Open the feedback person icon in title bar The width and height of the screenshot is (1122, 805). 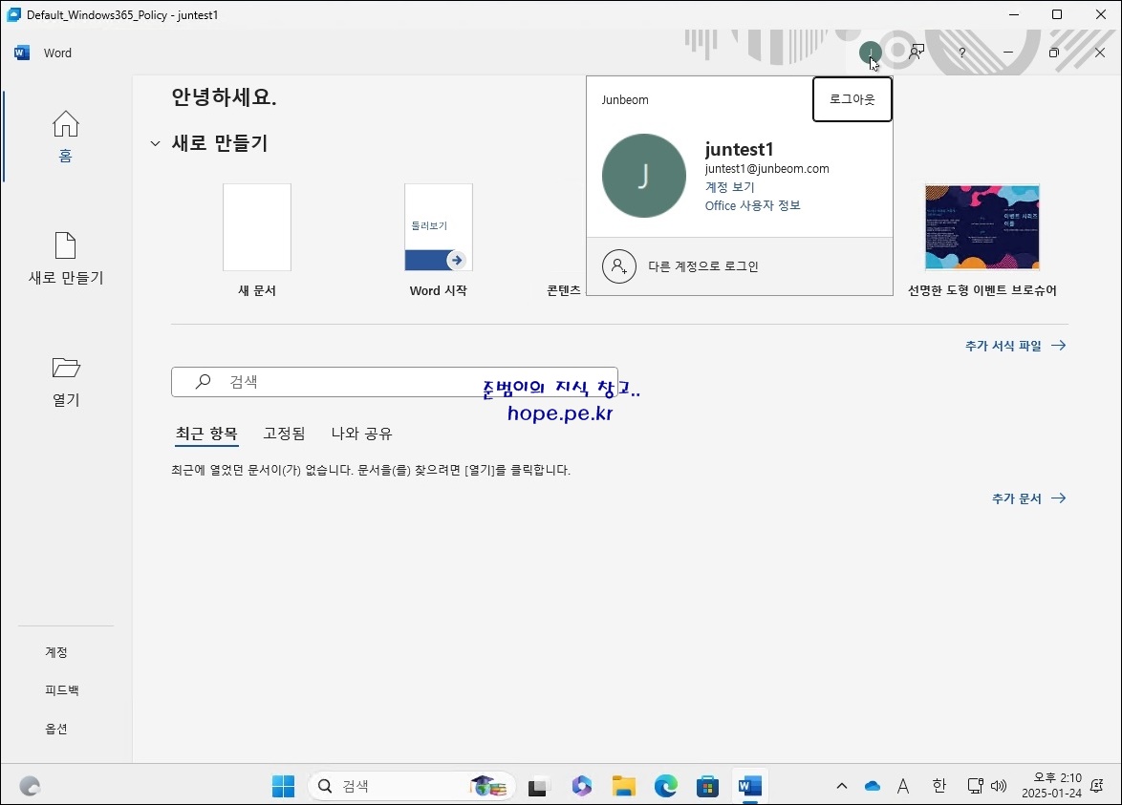pos(916,53)
